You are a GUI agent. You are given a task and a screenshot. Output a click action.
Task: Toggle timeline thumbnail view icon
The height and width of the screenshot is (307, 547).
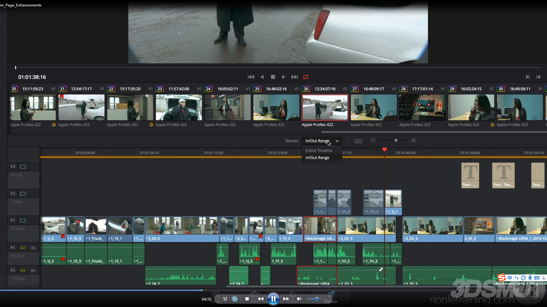[x=359, y=141]
